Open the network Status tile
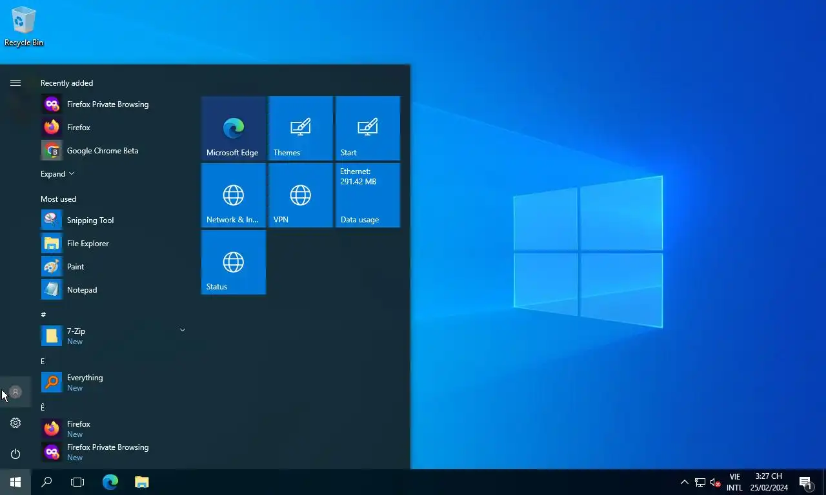Screen dimensions: 826x495 click(x=234, y=262)
